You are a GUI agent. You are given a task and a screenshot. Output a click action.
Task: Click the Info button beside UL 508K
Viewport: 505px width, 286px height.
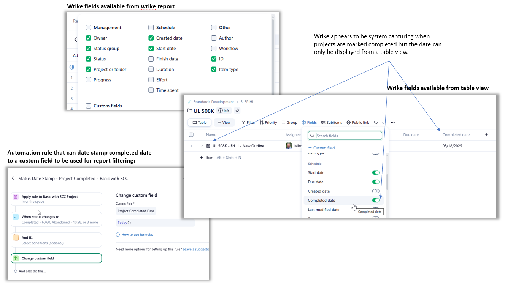point(224,111)
